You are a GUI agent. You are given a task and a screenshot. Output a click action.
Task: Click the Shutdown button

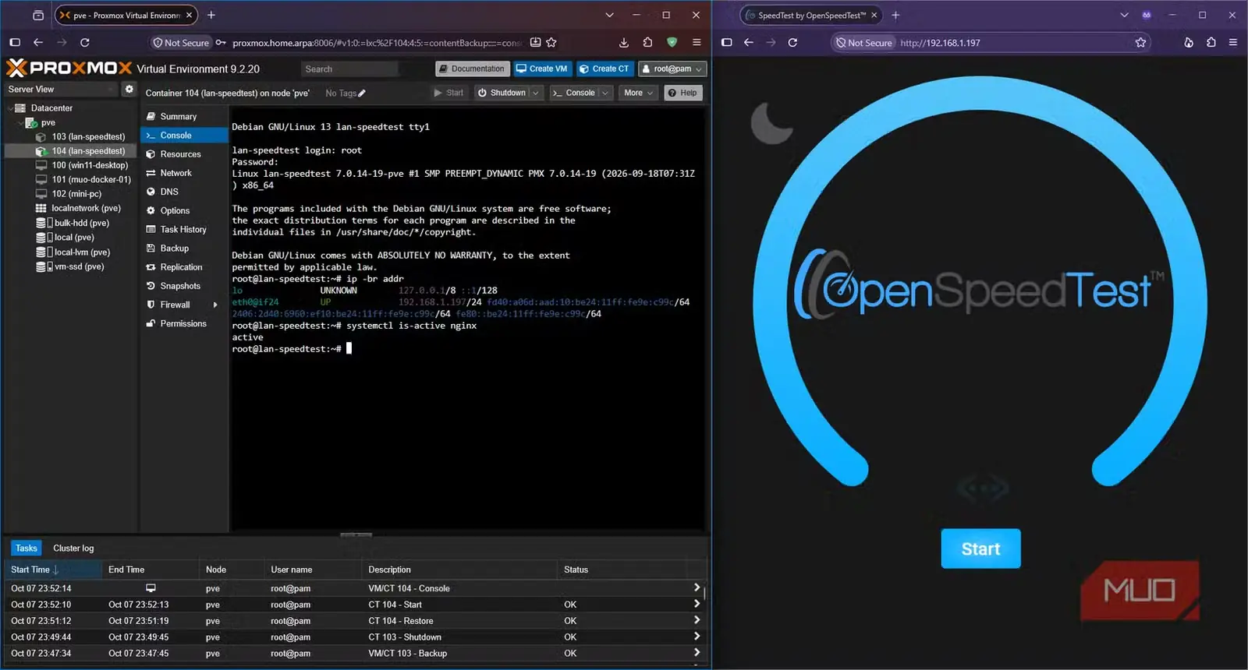pyautogui.click(x=502, y=93)
